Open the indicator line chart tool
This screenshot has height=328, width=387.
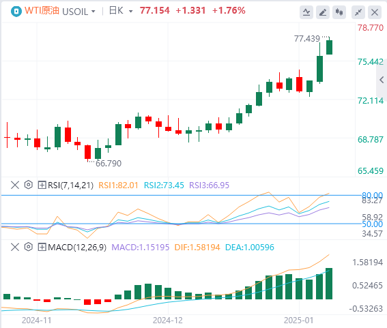[306, 12]
